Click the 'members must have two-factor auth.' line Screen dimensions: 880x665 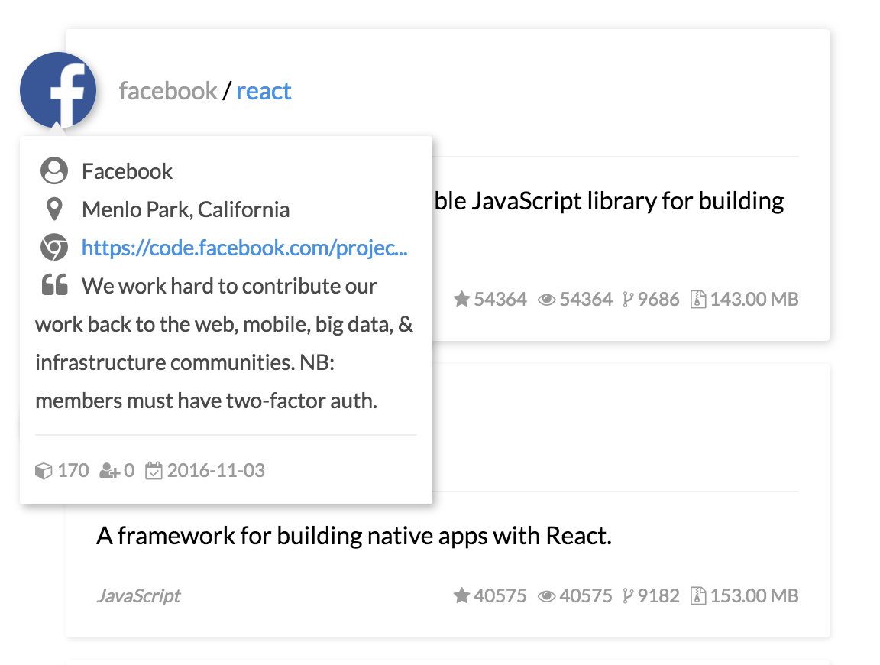pyautogui.click(x=206, y=401)
